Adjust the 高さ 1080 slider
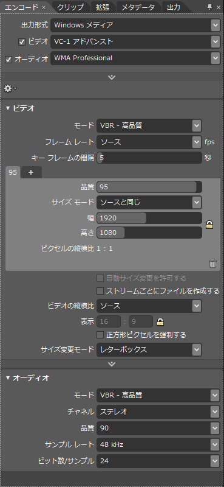The width and height of the screenshot is (224, 487). [149, 233]
